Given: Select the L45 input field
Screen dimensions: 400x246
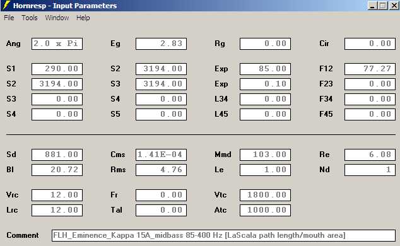Looking at the screenshot, I should 266,114.
